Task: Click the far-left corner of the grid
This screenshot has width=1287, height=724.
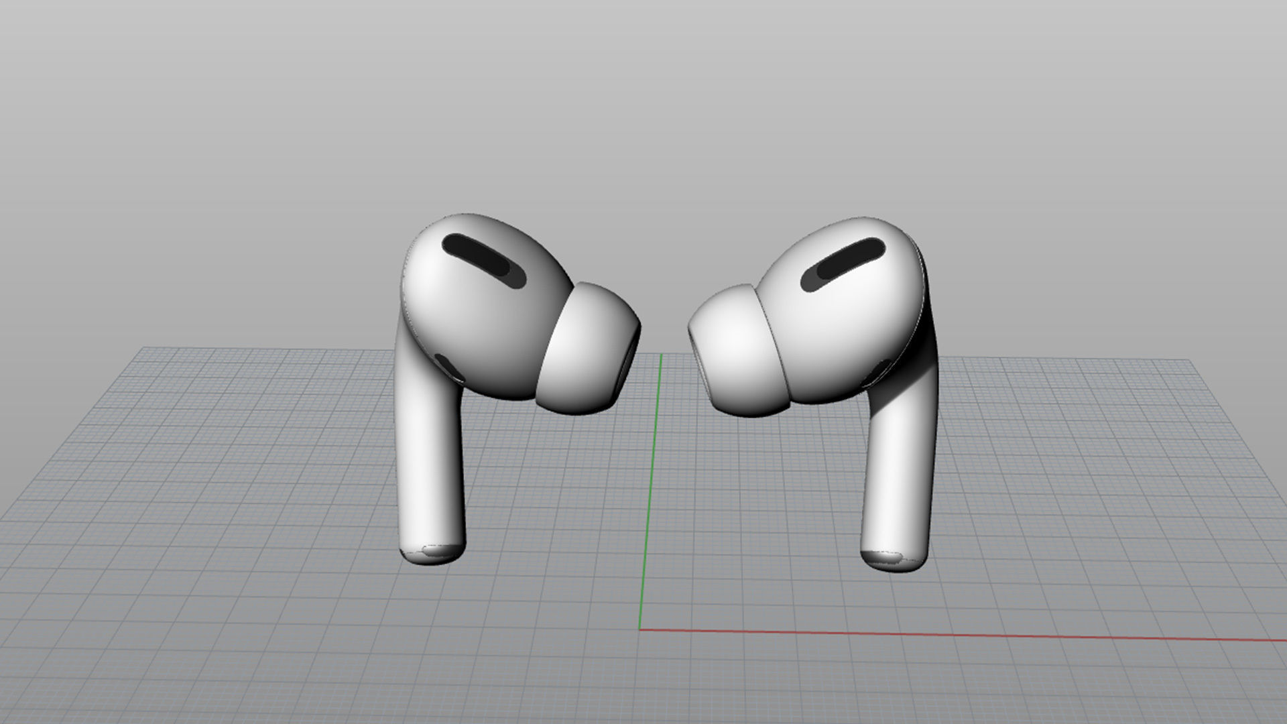Action: tap(146, 349)
